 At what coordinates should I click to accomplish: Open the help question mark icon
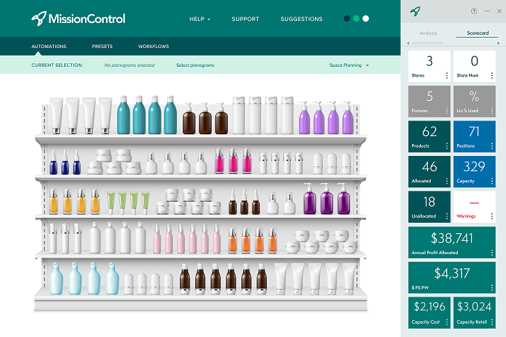pos(474,11)
